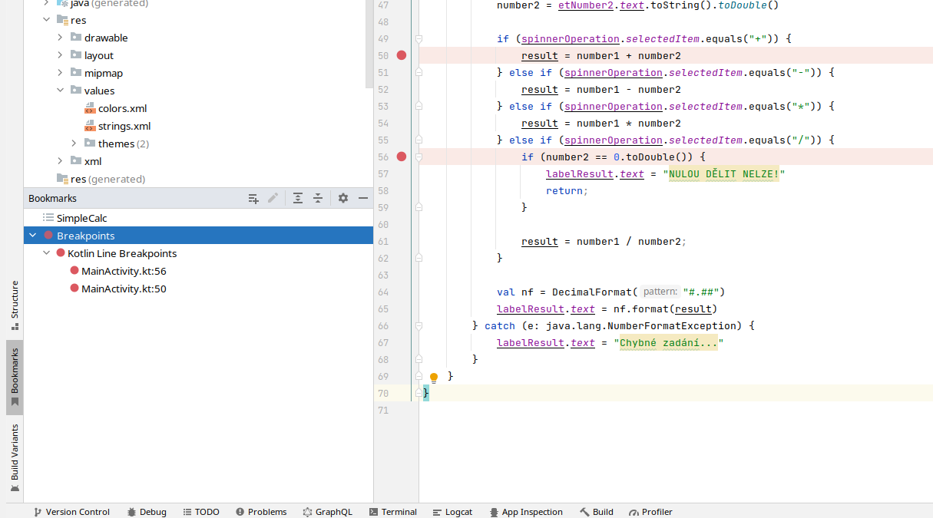
Task: Toggle the breakpoint on line 56
Action: coord(402,157)
